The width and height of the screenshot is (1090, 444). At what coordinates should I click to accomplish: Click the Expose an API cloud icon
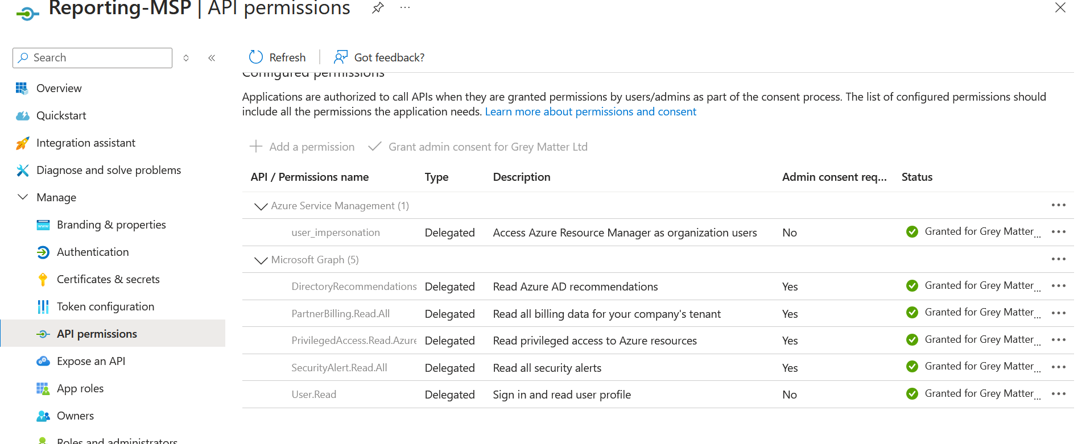click(43, 361)
